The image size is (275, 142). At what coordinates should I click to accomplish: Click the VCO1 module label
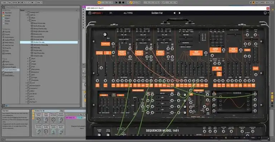(122, 53)
